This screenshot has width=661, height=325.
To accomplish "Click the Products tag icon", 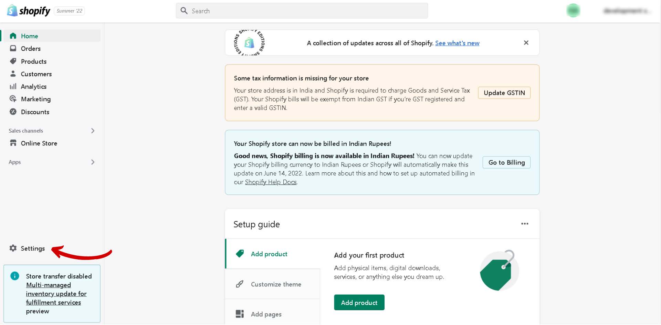I will [13, 61].
